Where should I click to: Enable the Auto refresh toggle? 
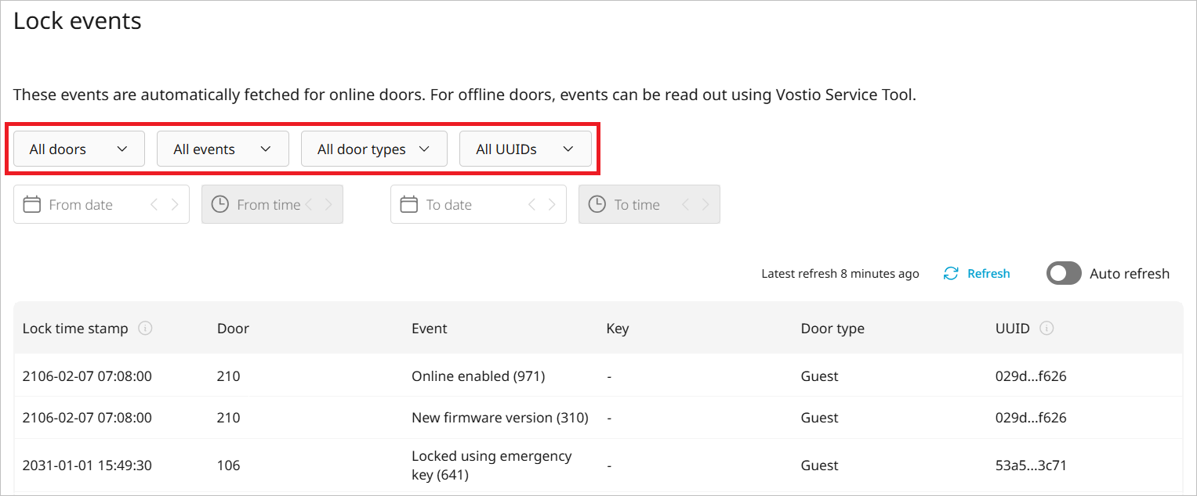1064,274
